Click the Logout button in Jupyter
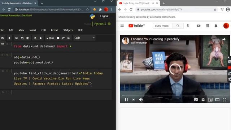Screen dimensions: 231x130 [x=104, y=16]
